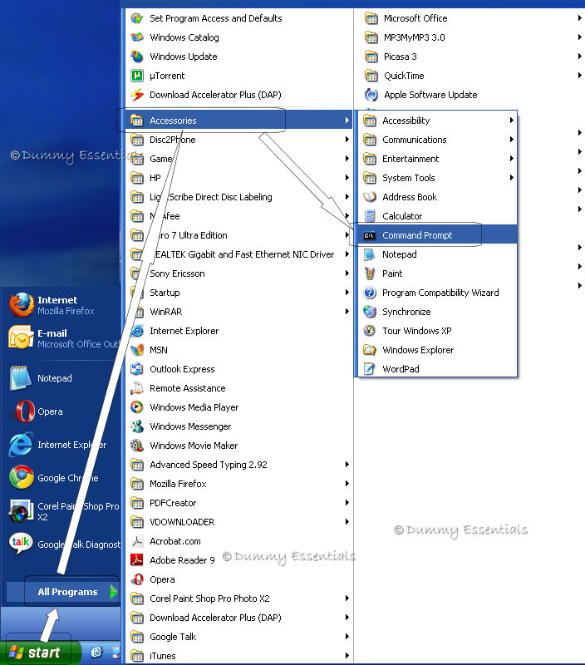Image resolution: width=585 pixels, height=665 pixels.
Task: Open the pinned Notepad start menu entry
Action: (61, 378)
